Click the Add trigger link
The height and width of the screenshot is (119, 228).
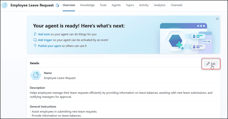45,40
